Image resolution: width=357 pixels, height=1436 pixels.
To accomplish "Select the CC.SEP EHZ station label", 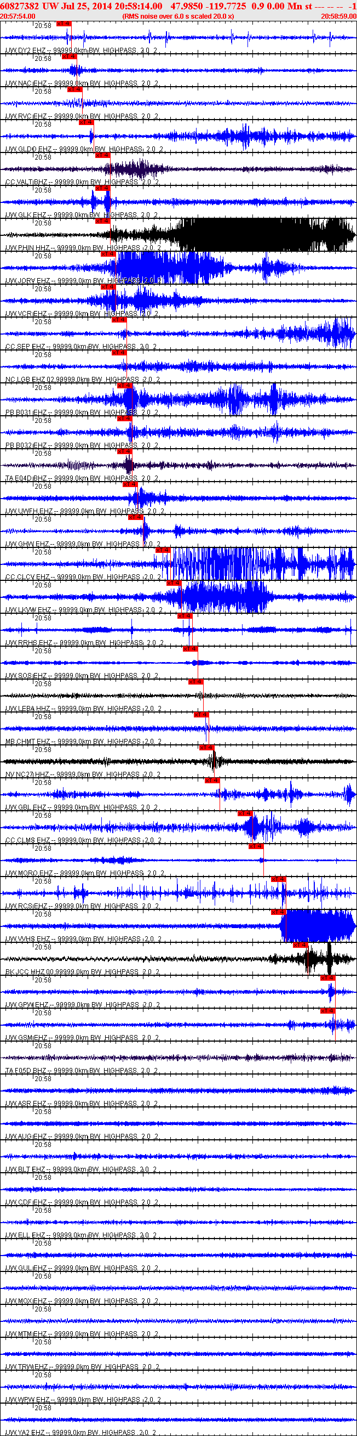I will pyautogui.click(x=82, y=347).
